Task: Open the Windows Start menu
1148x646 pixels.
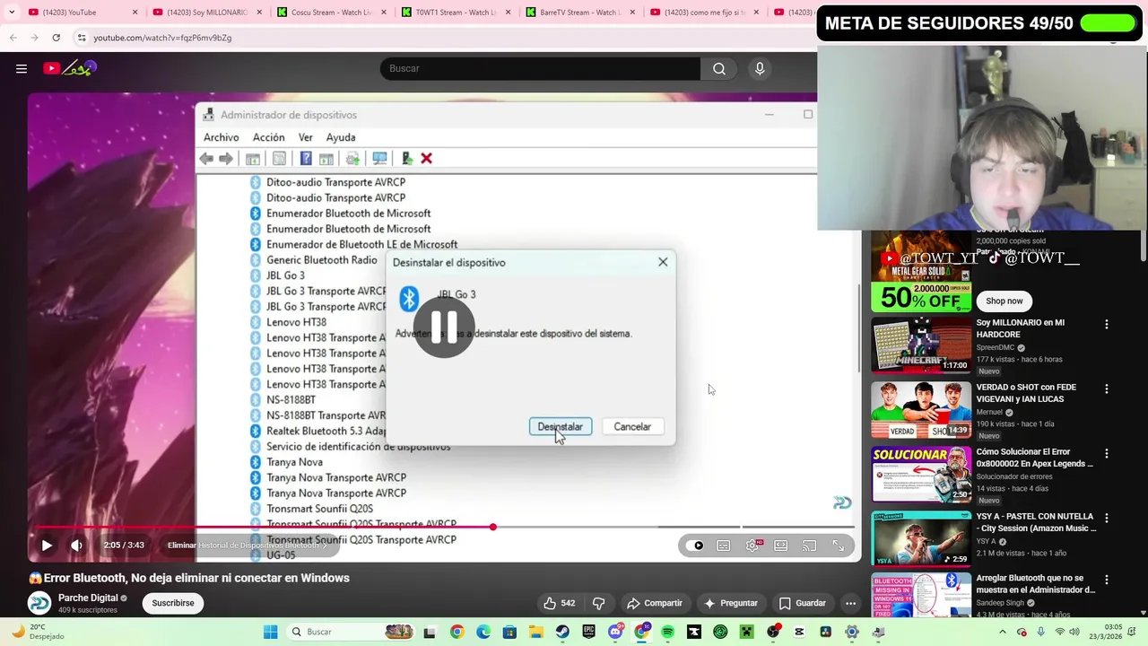Action: pyautogui.click(x=270, y=632)
